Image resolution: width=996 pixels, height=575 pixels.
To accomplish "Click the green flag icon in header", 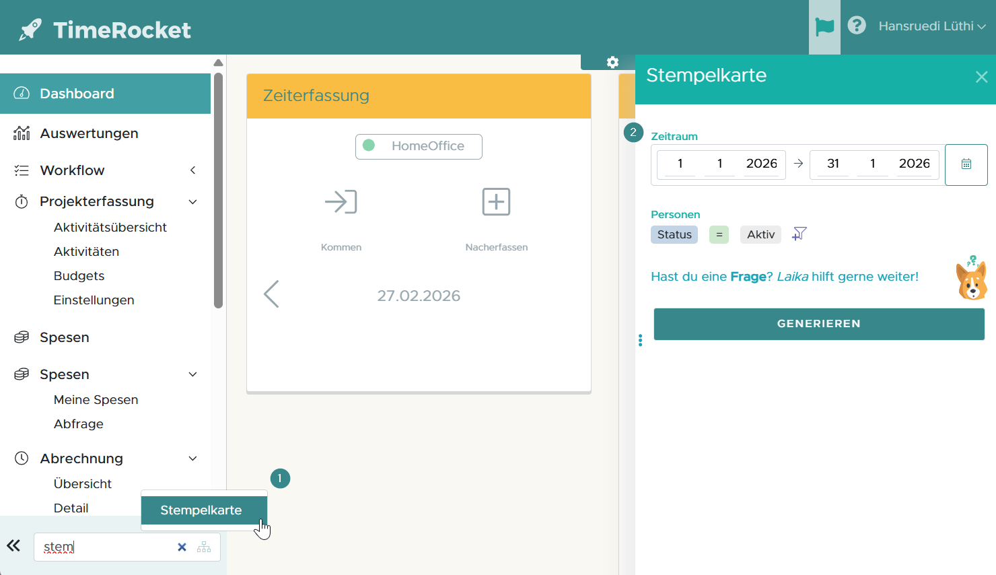I will (824, 27).
